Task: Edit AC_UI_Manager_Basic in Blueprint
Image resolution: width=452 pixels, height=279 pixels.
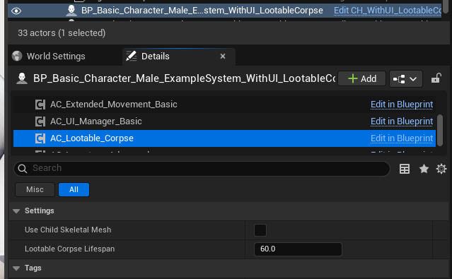Action: tap(402, 121)
